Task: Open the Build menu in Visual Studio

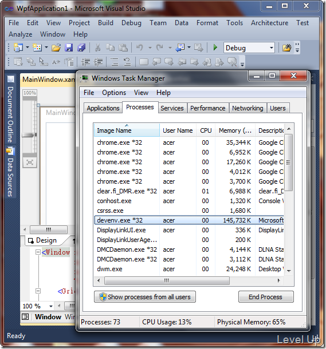Action: click(x=105, y=23)
